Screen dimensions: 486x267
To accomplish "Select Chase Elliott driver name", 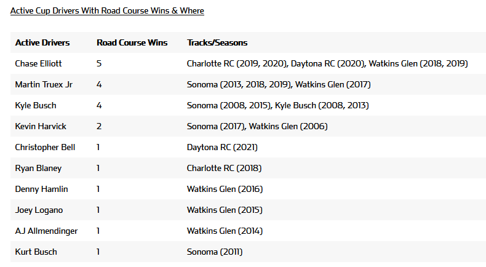I will pyautogui.click(x=38, y=63).
